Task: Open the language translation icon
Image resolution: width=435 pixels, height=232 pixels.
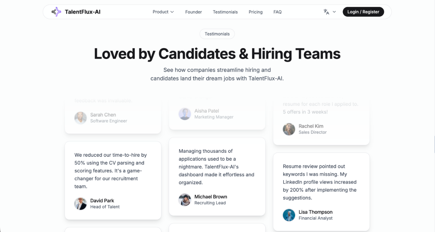Action: [x=326, y=12]
